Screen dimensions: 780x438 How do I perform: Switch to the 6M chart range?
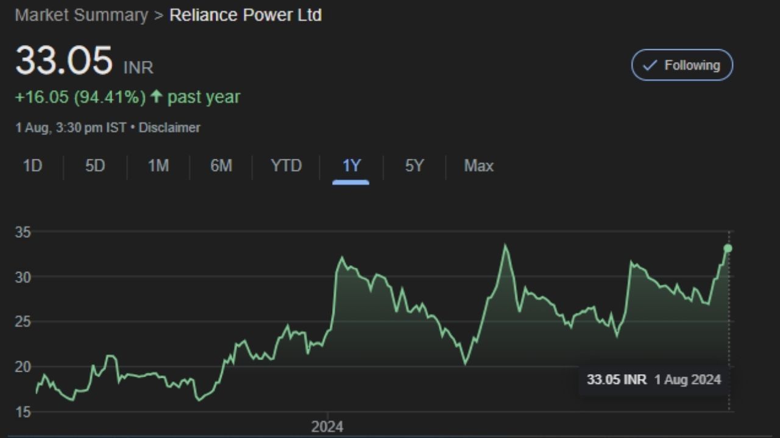(x=221, y=165)
